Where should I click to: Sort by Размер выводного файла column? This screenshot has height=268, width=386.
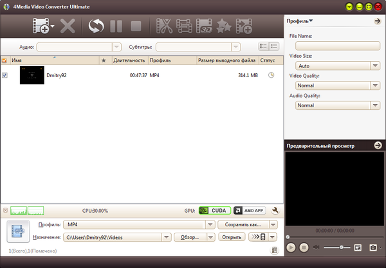pos(227,60)
